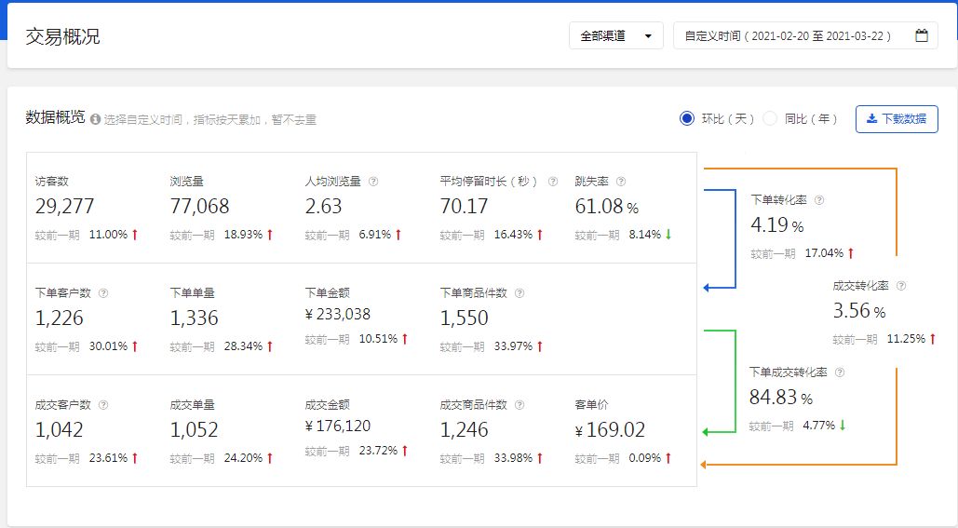Select the 环比（天）radio option
This screenshot has width=958, height=528.
coord(687,118)
